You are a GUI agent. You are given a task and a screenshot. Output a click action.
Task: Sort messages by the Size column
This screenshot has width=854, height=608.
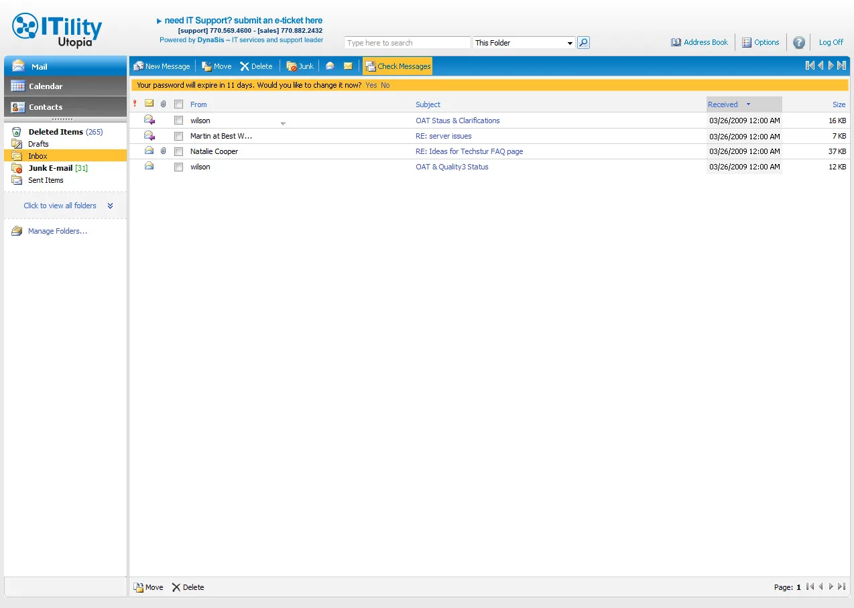[x=839, y=104]
